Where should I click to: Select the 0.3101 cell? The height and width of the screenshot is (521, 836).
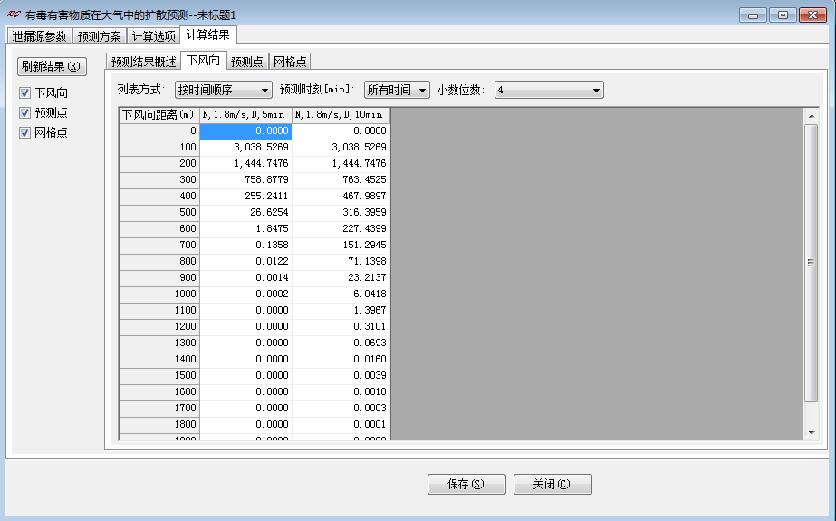(341, 326)
